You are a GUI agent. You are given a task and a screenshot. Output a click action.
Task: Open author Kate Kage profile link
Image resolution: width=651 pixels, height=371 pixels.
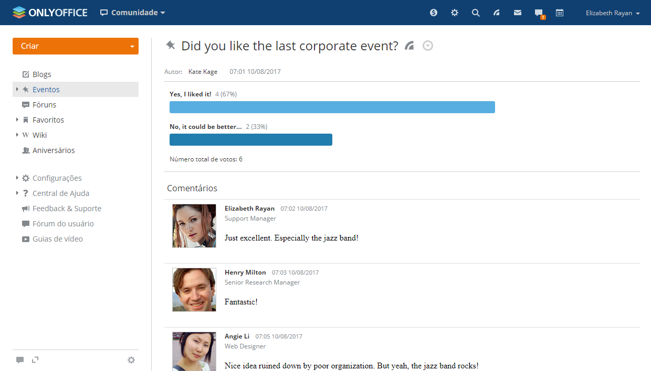point(203,72)
